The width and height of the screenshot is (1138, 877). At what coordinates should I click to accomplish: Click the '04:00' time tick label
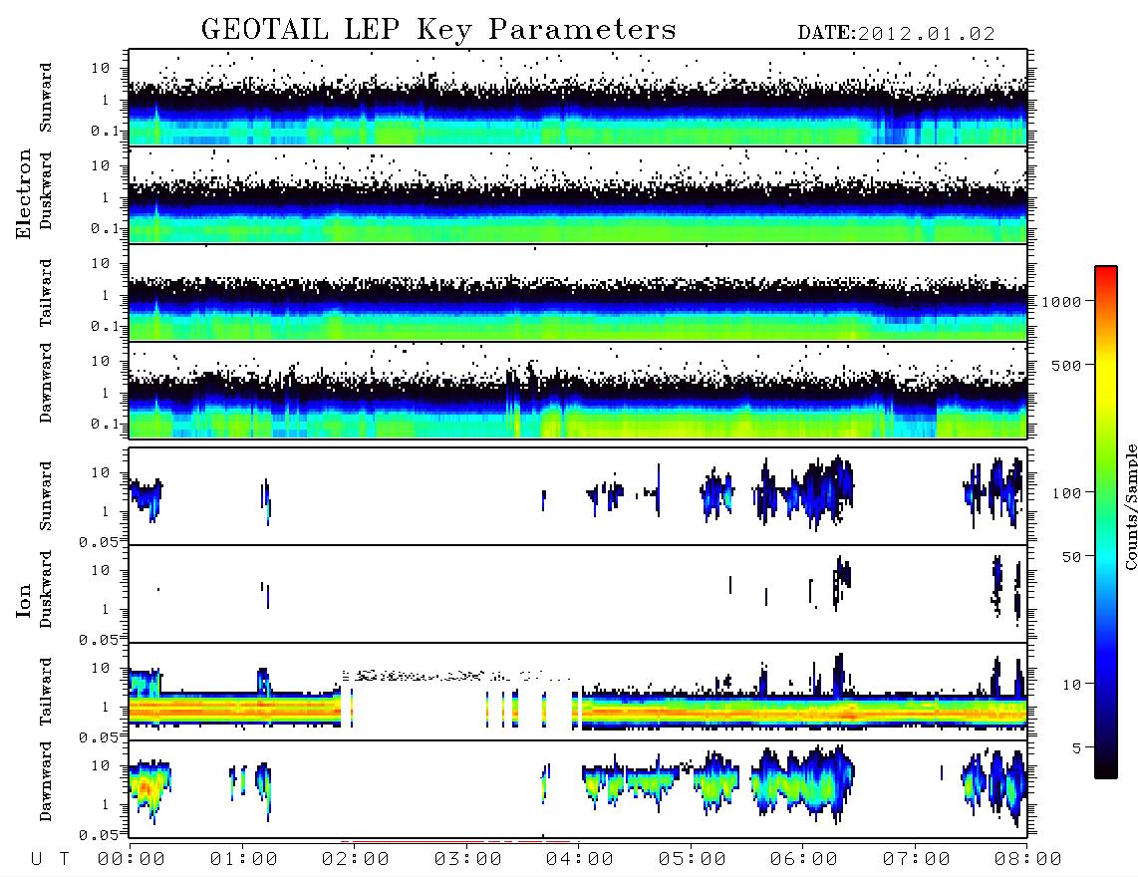coord(580,859)
